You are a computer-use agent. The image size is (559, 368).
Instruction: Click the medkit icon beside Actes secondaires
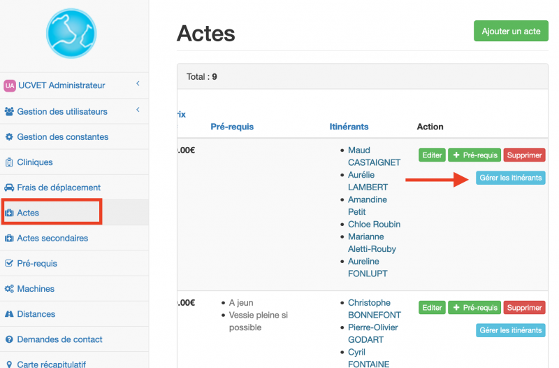point(10,238)
